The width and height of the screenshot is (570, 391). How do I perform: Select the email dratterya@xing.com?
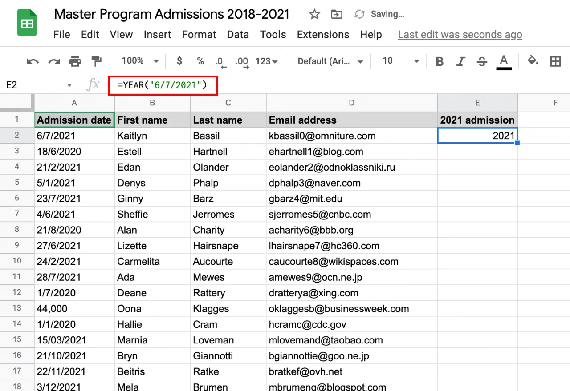pyautogui.click(x=351, y=293)
